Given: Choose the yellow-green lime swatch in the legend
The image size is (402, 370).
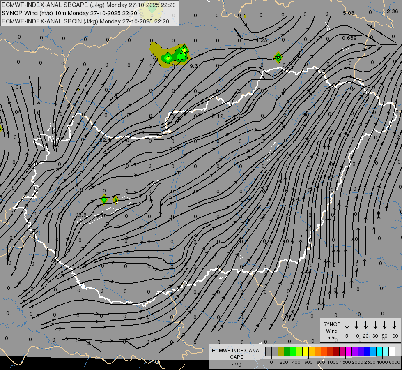Looking at the screenshot, I should pos(299,351).
